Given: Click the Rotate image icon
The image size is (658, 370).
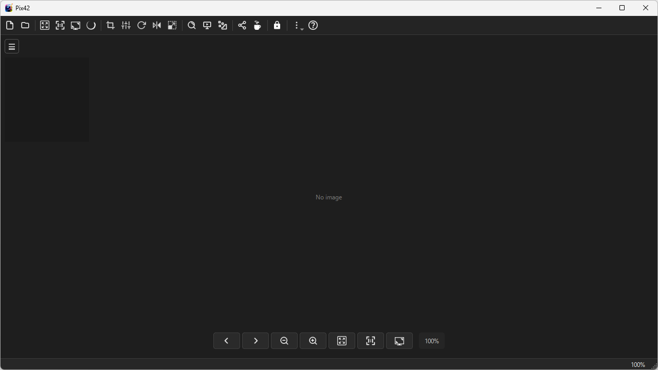Looking at the screenshot, I should tap(141, 25).
